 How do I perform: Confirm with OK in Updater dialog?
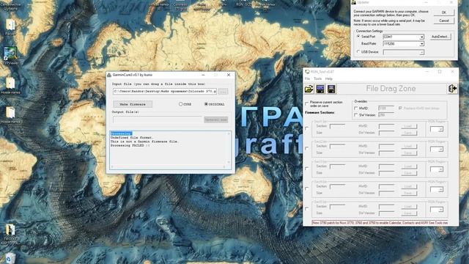tap(444, 12)
